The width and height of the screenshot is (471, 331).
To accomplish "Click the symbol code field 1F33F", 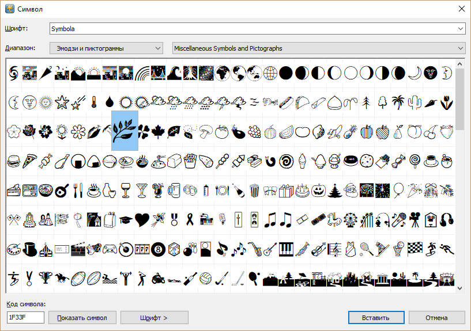I will 25,318.
